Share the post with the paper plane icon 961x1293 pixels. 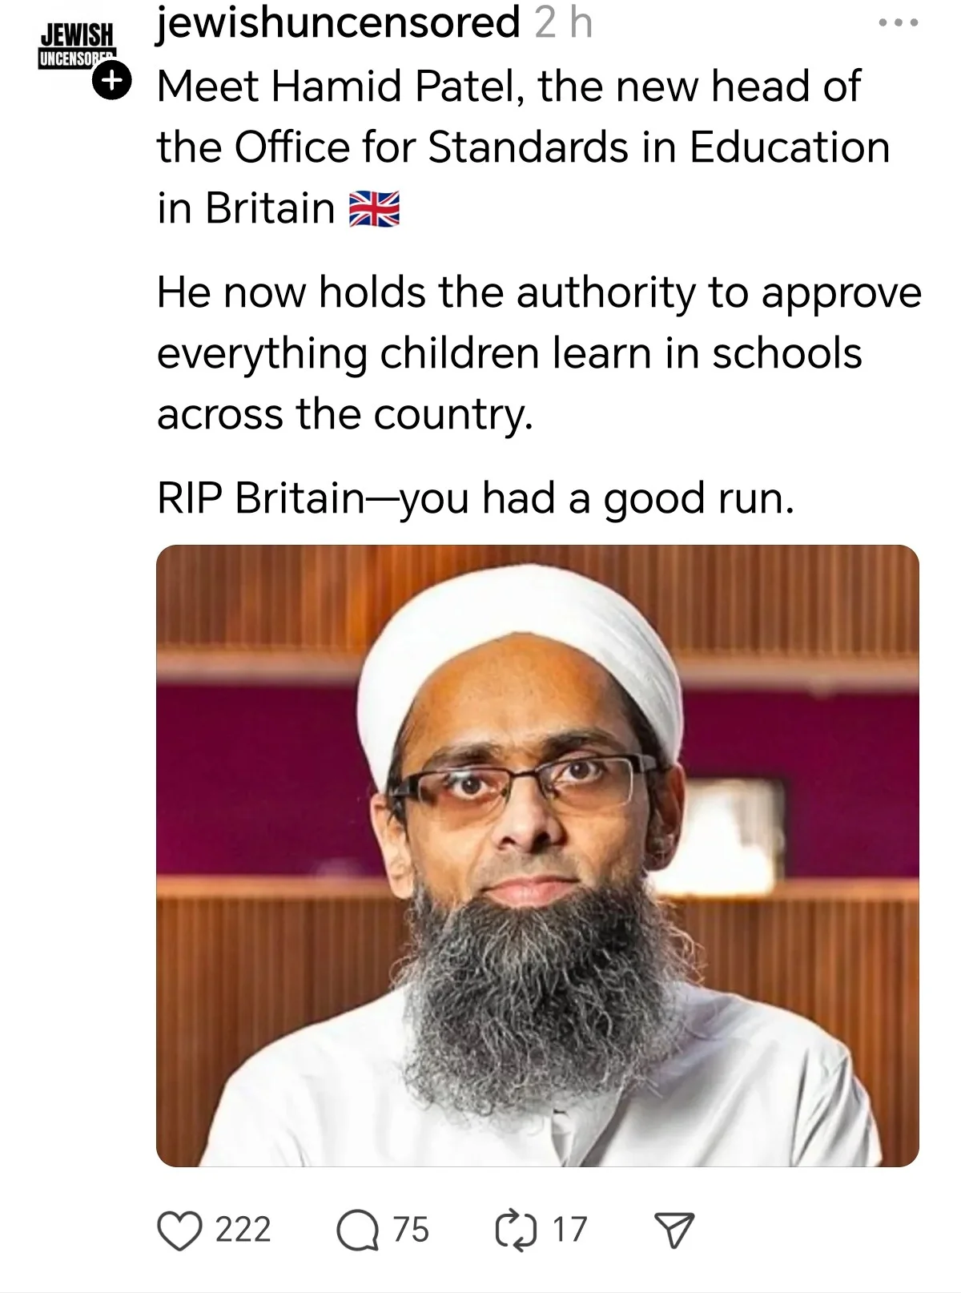coord(674,1231)
